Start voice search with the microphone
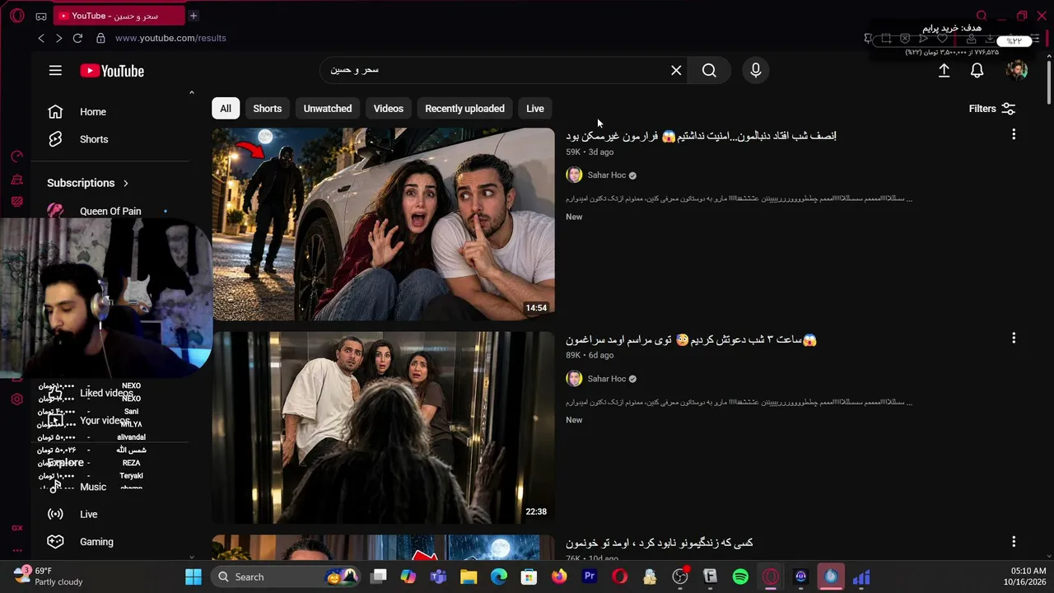This screenshot has width=1054, height=593. [x=756, y=71]
